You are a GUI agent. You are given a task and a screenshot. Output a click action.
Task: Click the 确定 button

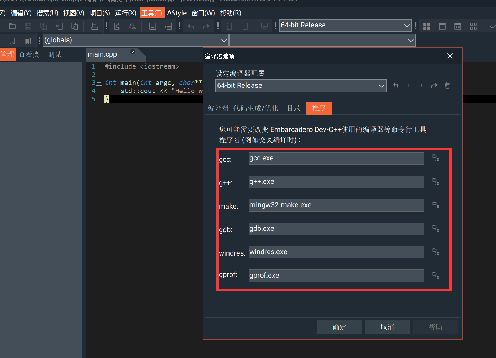point(339,327)
